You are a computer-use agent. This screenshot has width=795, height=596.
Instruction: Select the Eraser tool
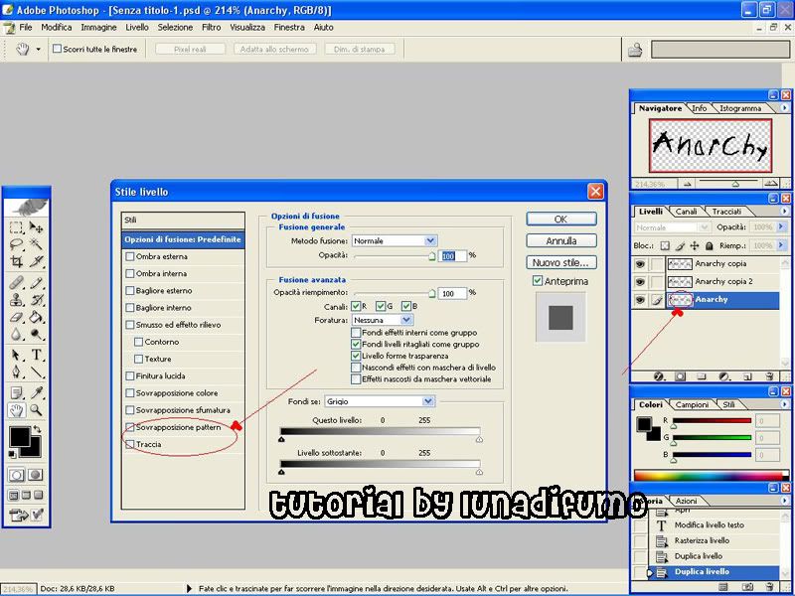tap(16, 317)
